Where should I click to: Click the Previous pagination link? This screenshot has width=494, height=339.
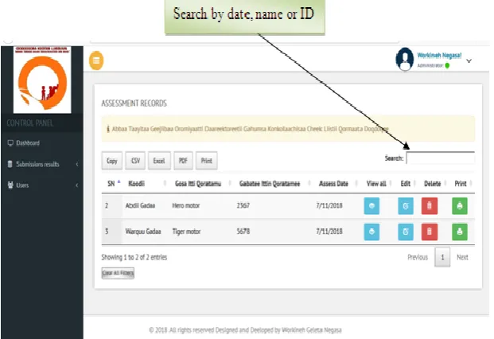[418, 257]
